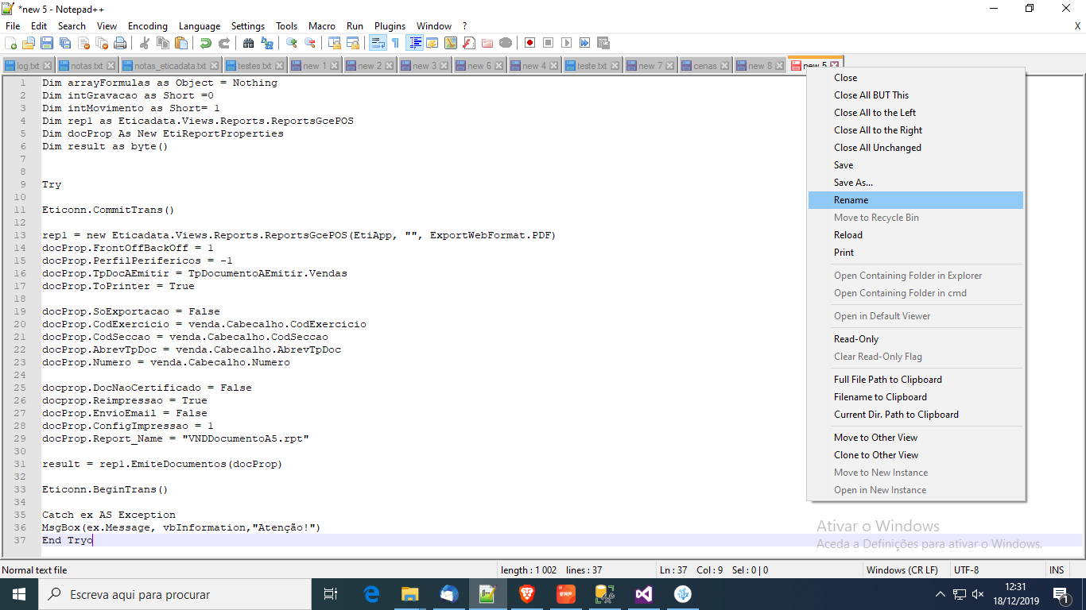Open Find with the binoculars icon
Image resolution: width=1086 pixels, height=610 pixels.
click(x=248, y=43)
